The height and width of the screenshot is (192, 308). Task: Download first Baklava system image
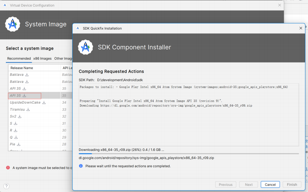tap(27, 75)
